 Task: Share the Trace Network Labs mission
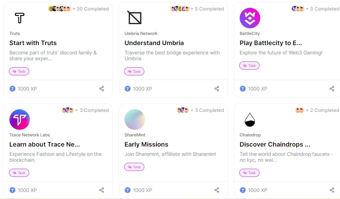tap(102, 190)
